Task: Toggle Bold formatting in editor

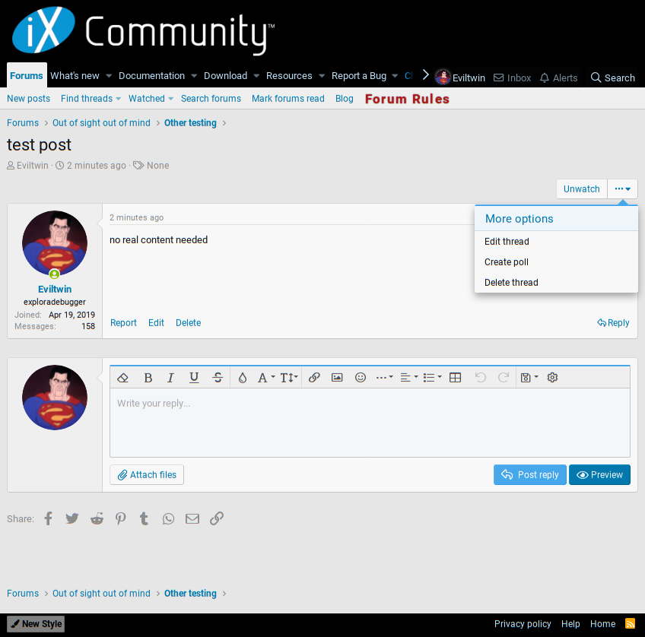Action: [x=148, y=377]
